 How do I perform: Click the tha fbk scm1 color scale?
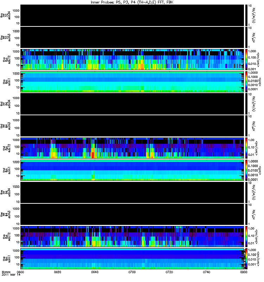(246, 82)
